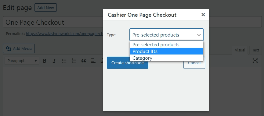Add a blockquote using the quote icon
The width and height of the screenshot is (264, 116).
(84, 61)
